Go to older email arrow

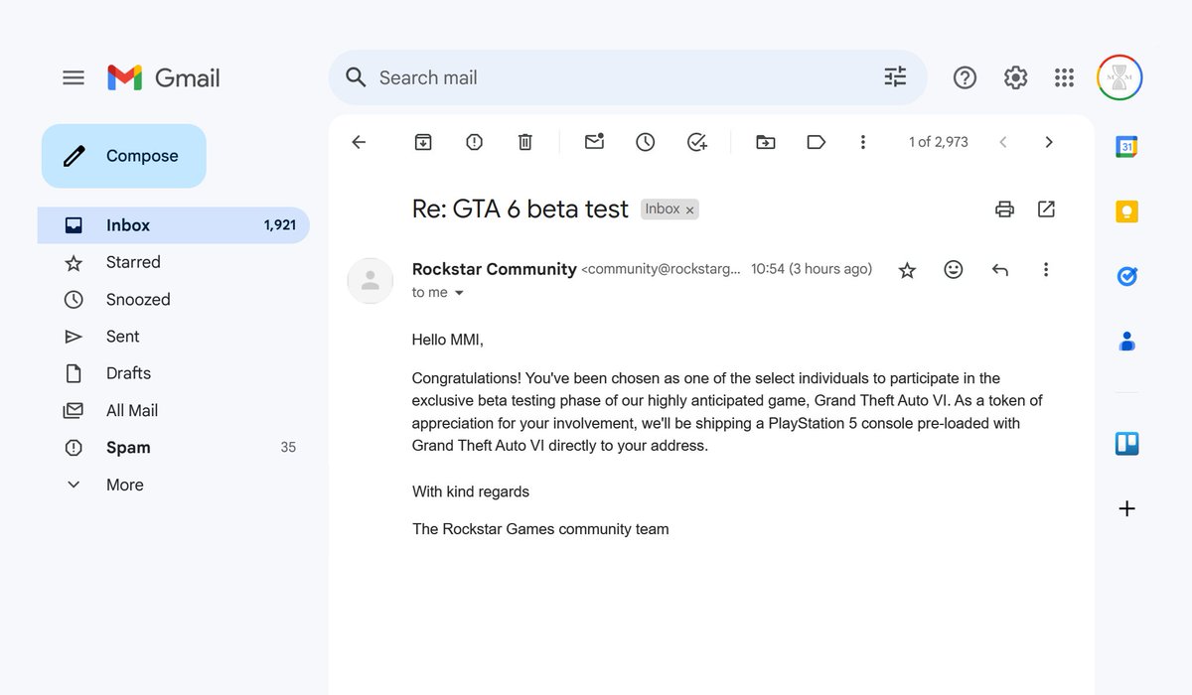pyautogui.click(x=1049, y=142)
